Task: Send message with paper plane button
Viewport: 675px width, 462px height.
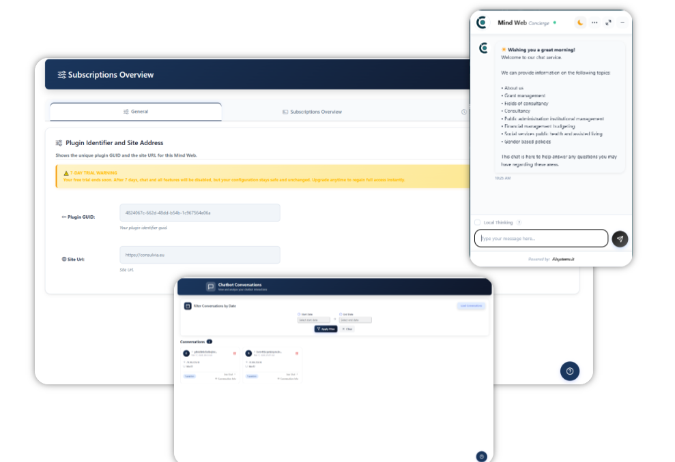Action: click(x=620, y=238)
